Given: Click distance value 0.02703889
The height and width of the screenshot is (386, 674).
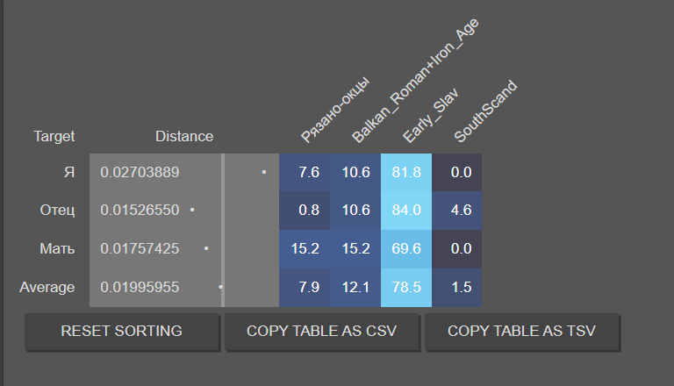Looking at the screenshot, I should coord(140,173).
